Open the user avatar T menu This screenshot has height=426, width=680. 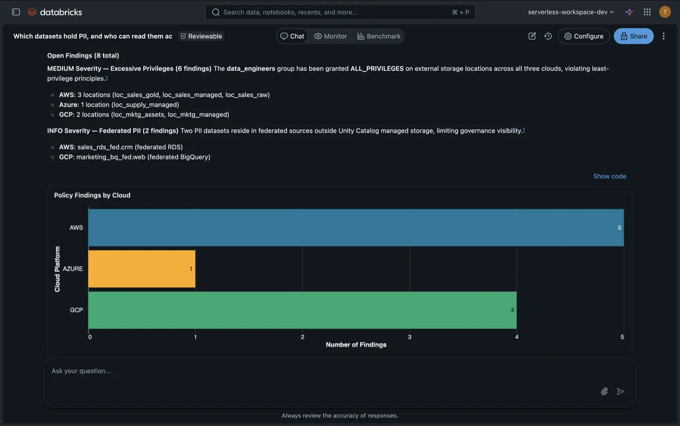pyautogui.click(x=665, y=12)
